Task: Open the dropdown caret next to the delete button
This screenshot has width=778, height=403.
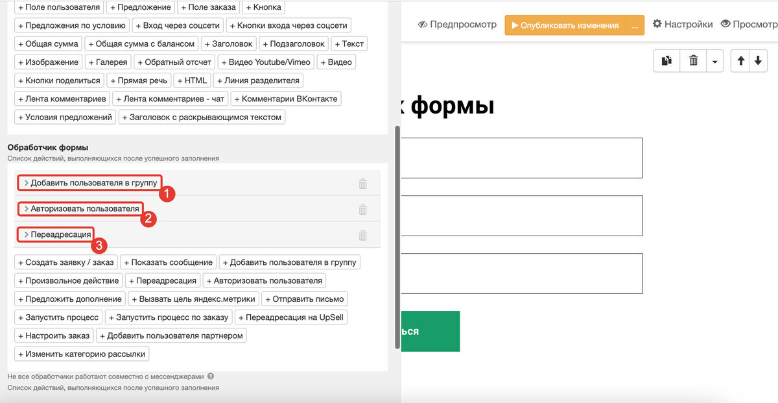Action: pyautogui.click(x=714, y=61)
